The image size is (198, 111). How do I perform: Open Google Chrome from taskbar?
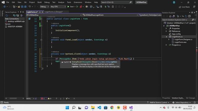pyautogui.click(x=112, y=108)
